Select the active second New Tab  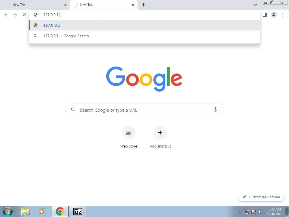tap(103, 5)
